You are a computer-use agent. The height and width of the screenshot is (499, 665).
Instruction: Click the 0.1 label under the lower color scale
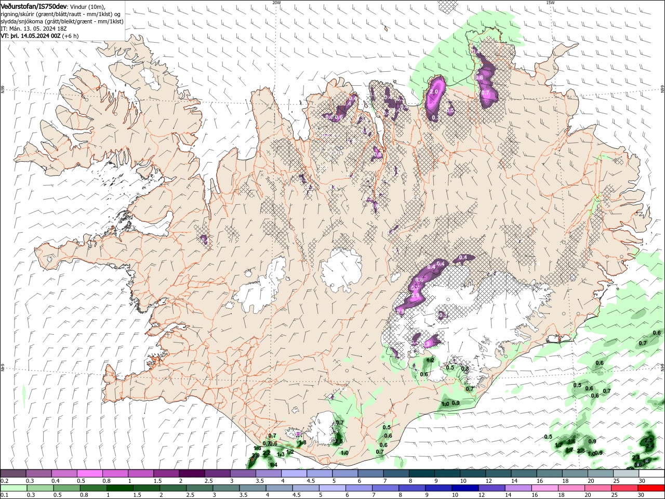coord(4,495)
